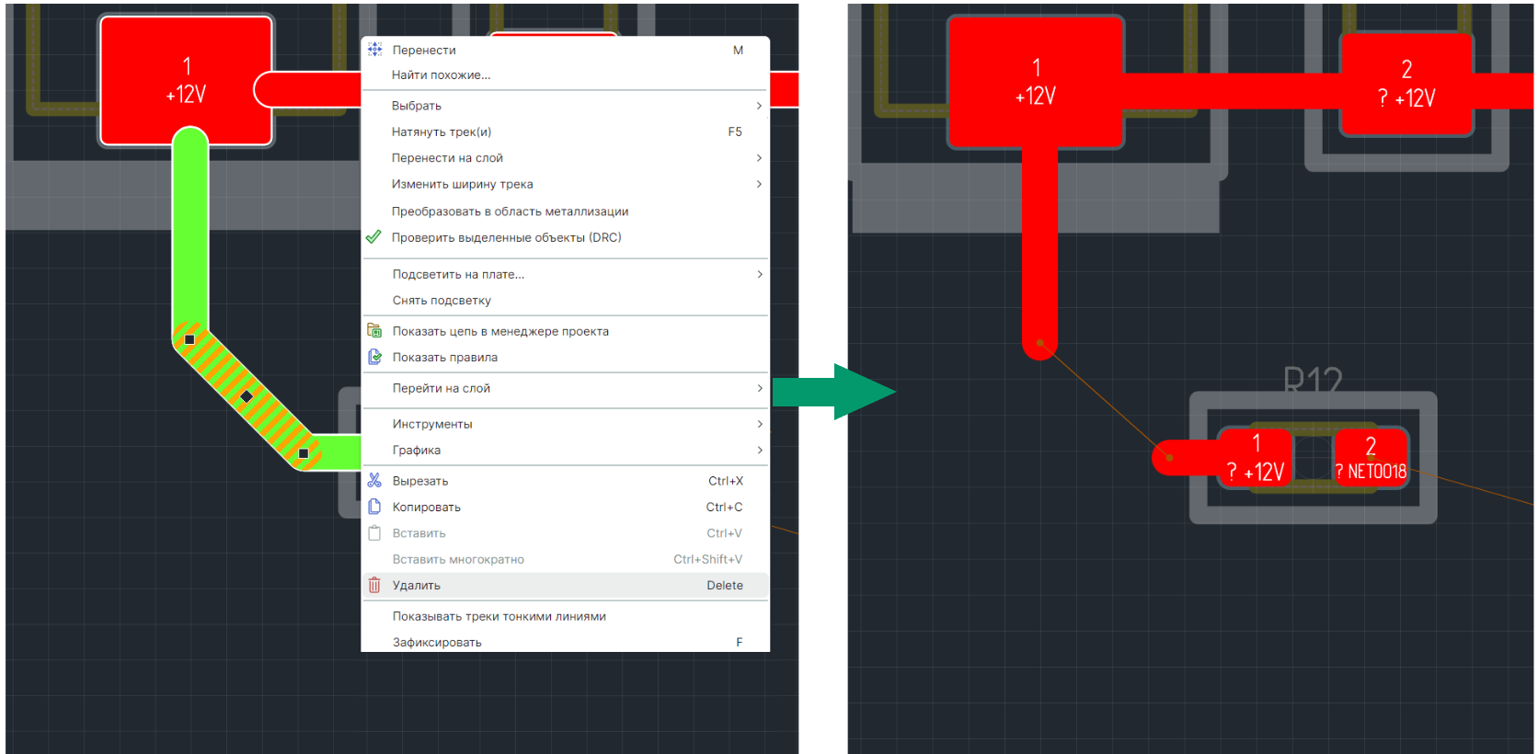Expand the Подсветить на плате submenu
The width and height of the screenshot is (1538, 754).
758,274
